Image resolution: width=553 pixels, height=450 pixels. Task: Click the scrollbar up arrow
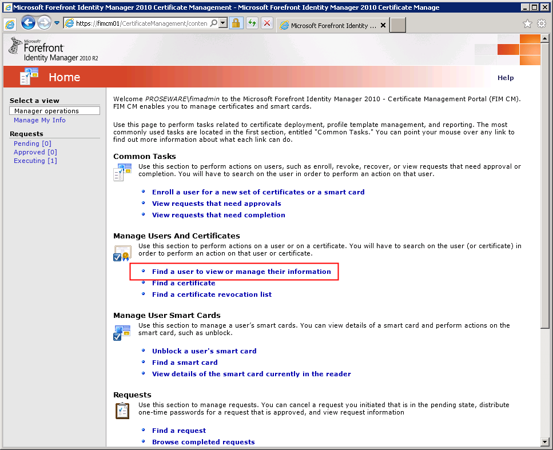[x=544, y=38]
